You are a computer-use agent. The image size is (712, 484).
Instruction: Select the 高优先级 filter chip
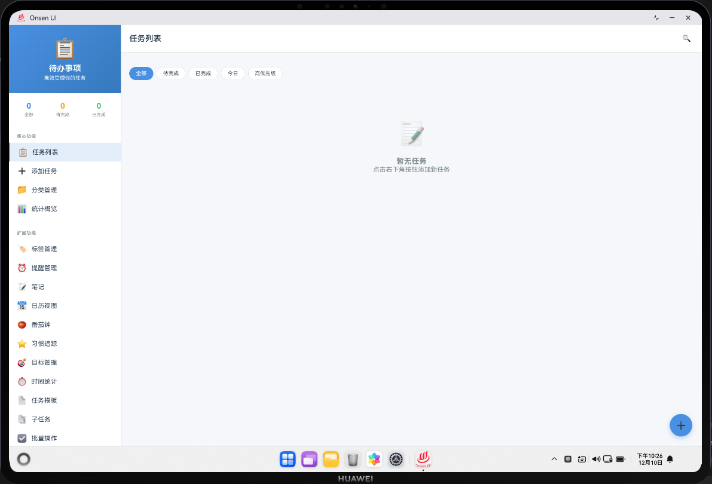tap(265, 73)
